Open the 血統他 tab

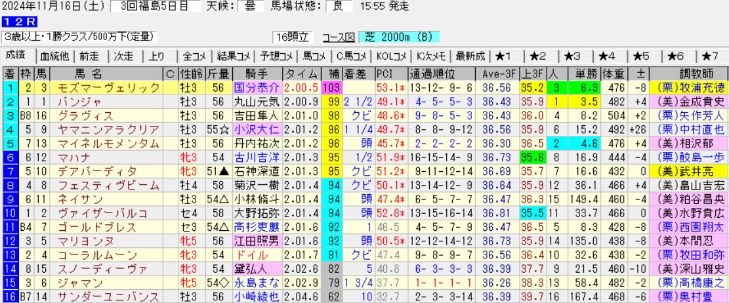click(x=54, y=56)
